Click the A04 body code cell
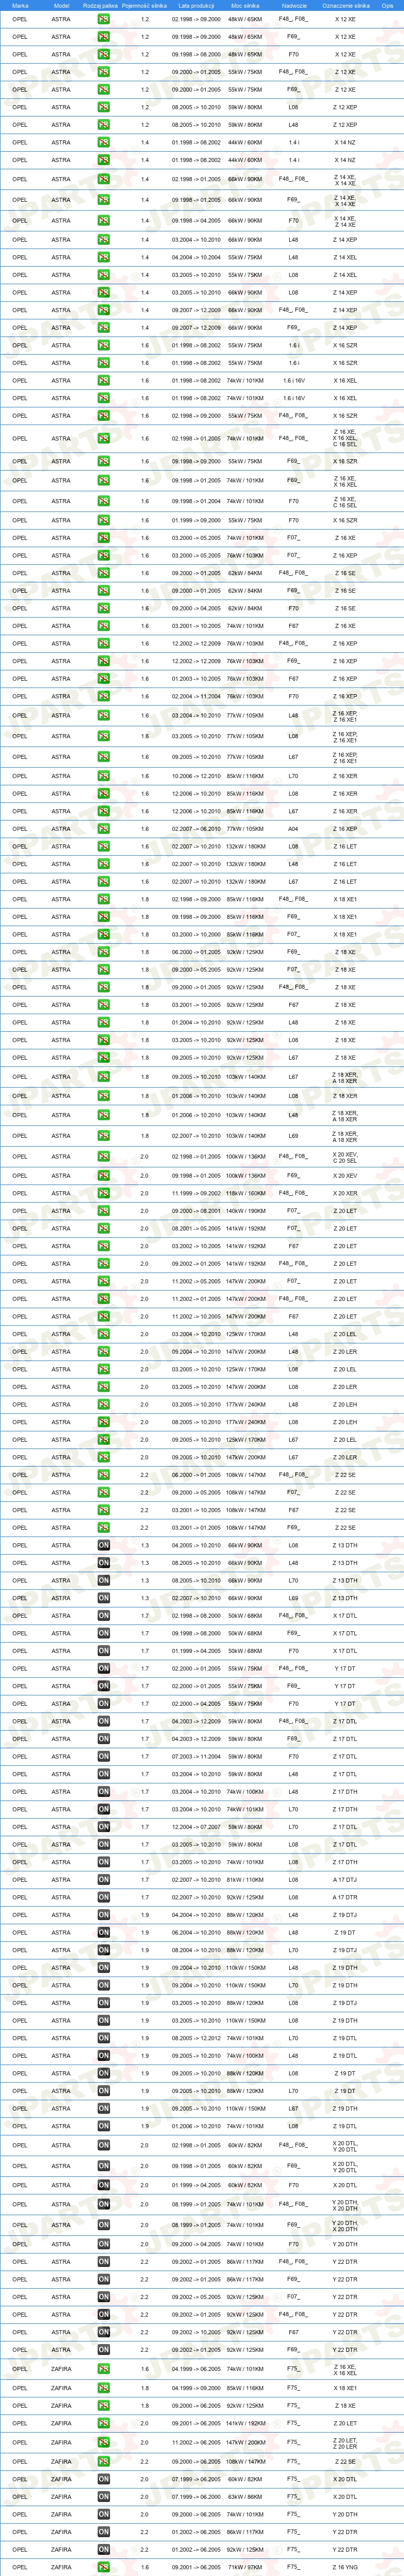Image resolution: width=404 pixels, height=2576 pixels. [293, 829]
